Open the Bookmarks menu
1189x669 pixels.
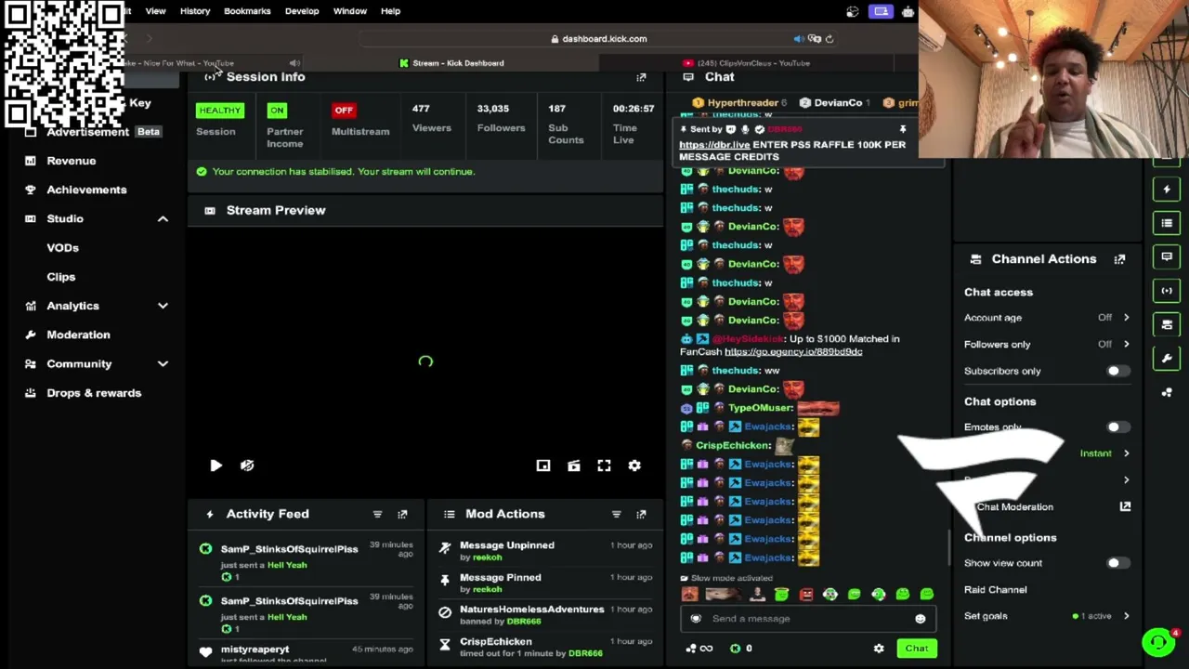coord(247,11)
